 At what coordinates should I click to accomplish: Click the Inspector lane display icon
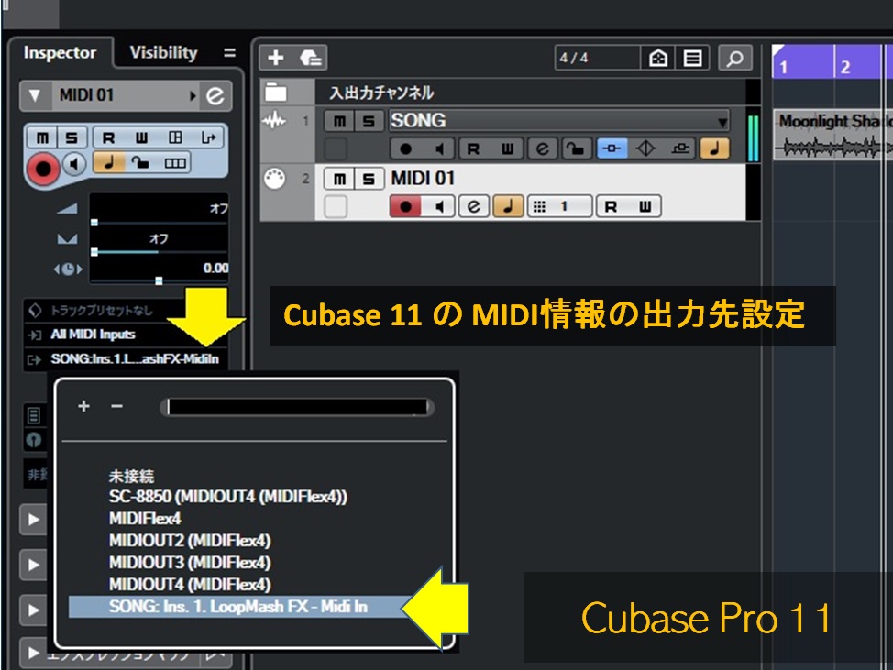pos(175,163)
